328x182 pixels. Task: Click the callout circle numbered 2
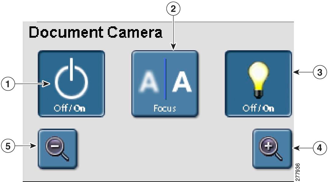click(174, 10)
